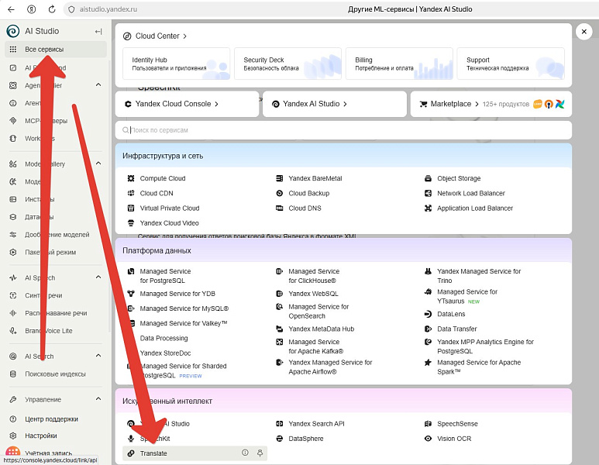Open the 'Все сервисы' grid menu

(56, 50)
